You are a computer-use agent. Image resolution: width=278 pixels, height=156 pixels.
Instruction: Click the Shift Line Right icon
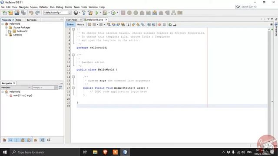coord(153,25)
